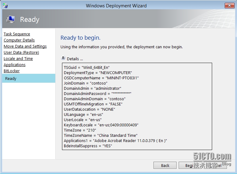Select the DeploymentType = "NEWCOMPUTER" line
The height and width of the screenshot is (174, 237).
point(98,73)
